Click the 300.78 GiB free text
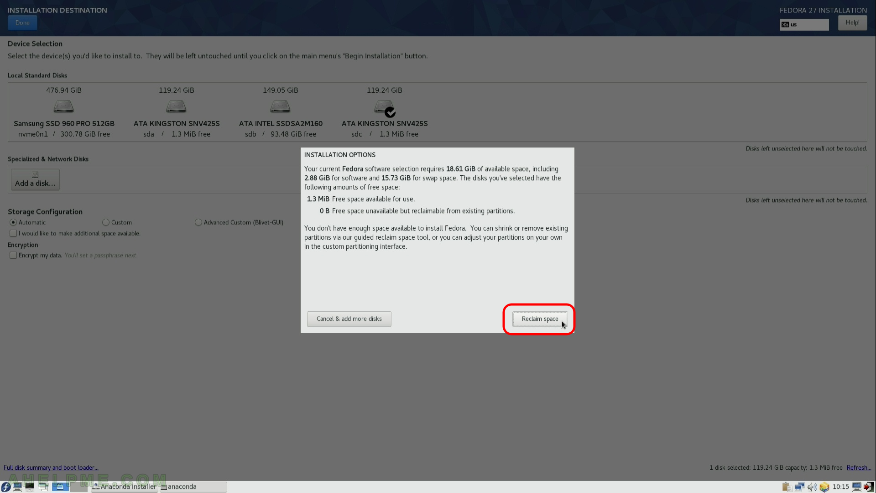 coord(85,134)
